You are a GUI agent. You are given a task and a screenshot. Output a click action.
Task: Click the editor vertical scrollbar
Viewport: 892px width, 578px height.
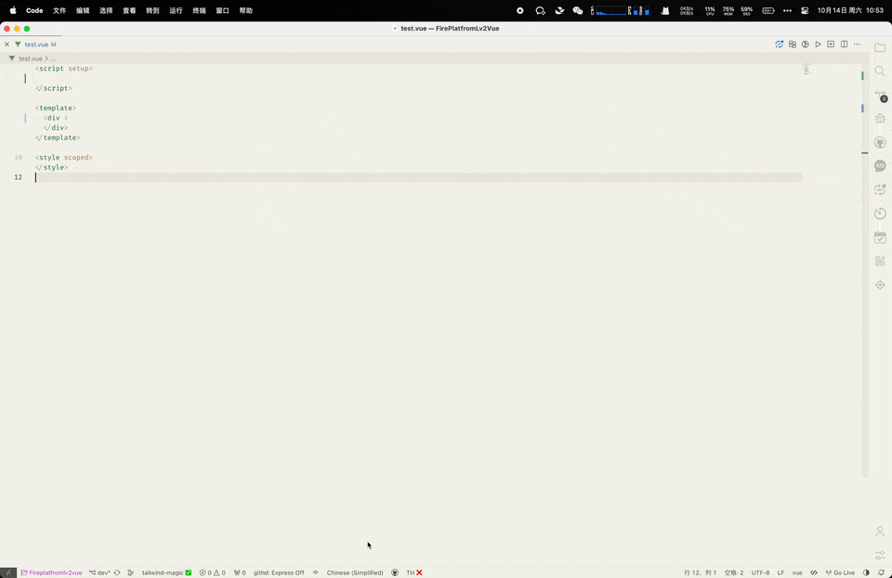pyautogui.click(x=865, y=273)
